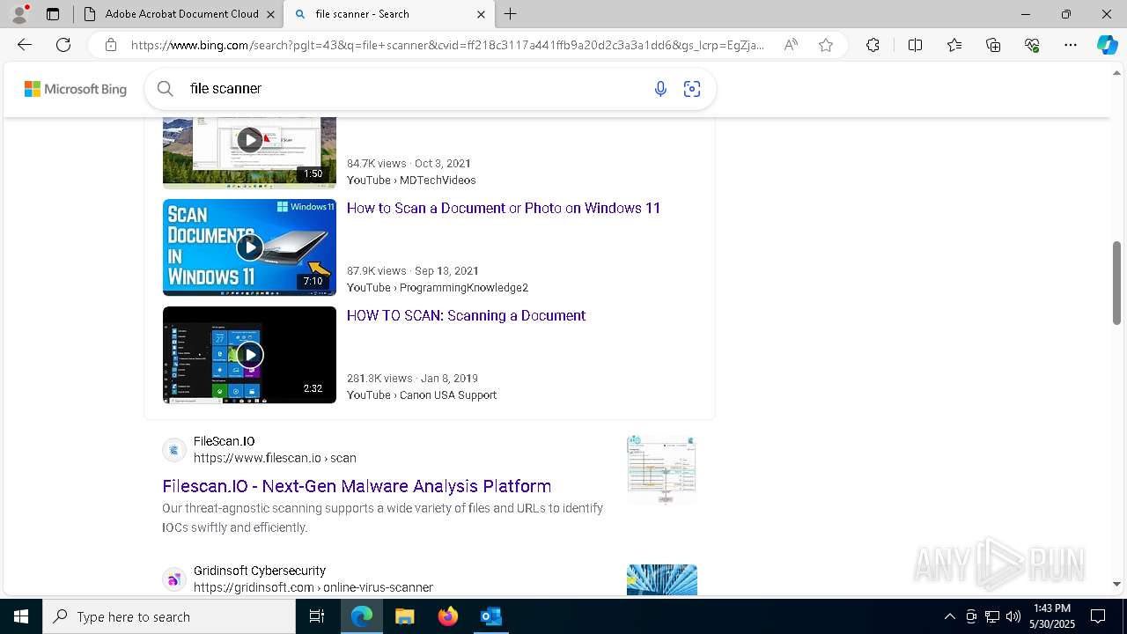Screen dimensions: 1127x634
Task: Open the Collections icon
Action: click(x=993, y=45)
